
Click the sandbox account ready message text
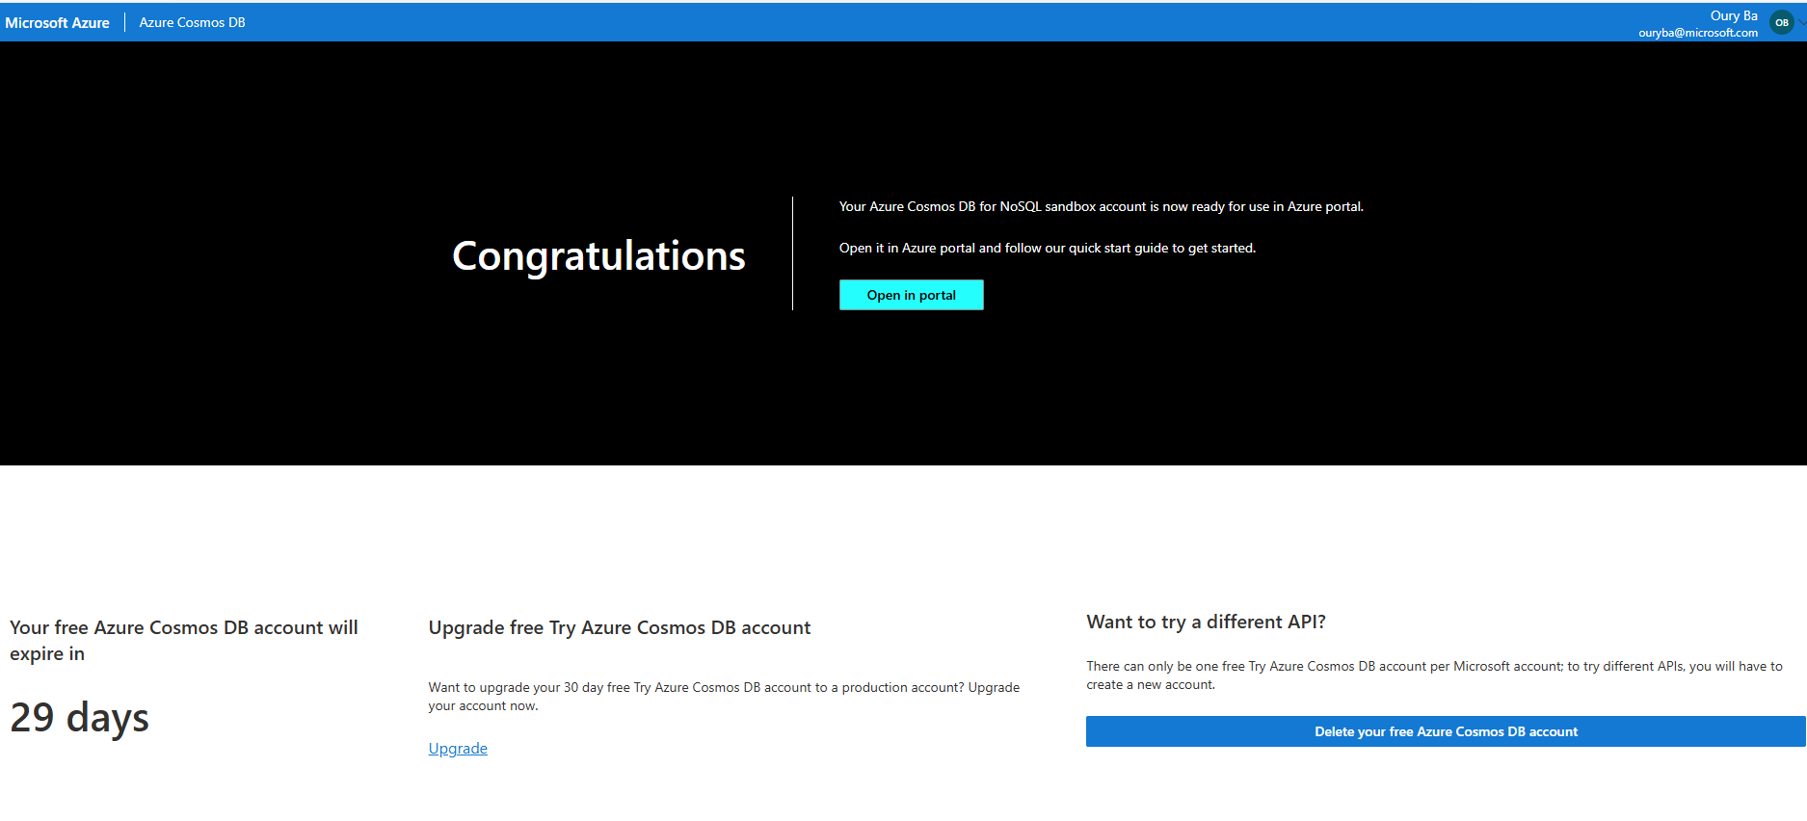(1101, 206)
